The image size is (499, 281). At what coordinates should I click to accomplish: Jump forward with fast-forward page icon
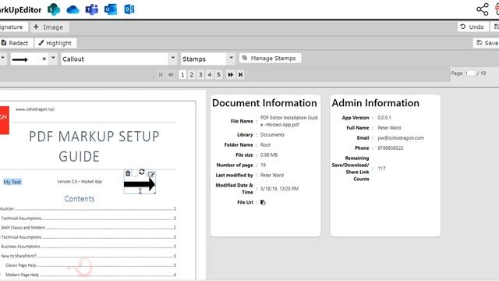coord(231,75)
